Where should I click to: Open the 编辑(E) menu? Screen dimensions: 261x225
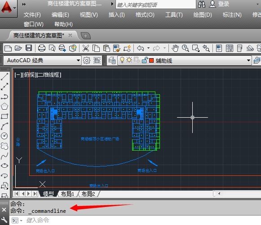coord(60,15)
